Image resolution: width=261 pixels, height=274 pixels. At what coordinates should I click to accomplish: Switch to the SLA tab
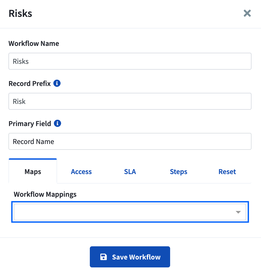(x=130, y=171)
